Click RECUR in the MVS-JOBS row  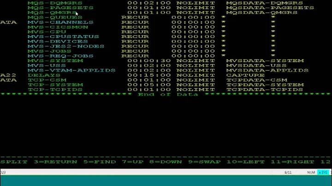click(x=135, y=51)
